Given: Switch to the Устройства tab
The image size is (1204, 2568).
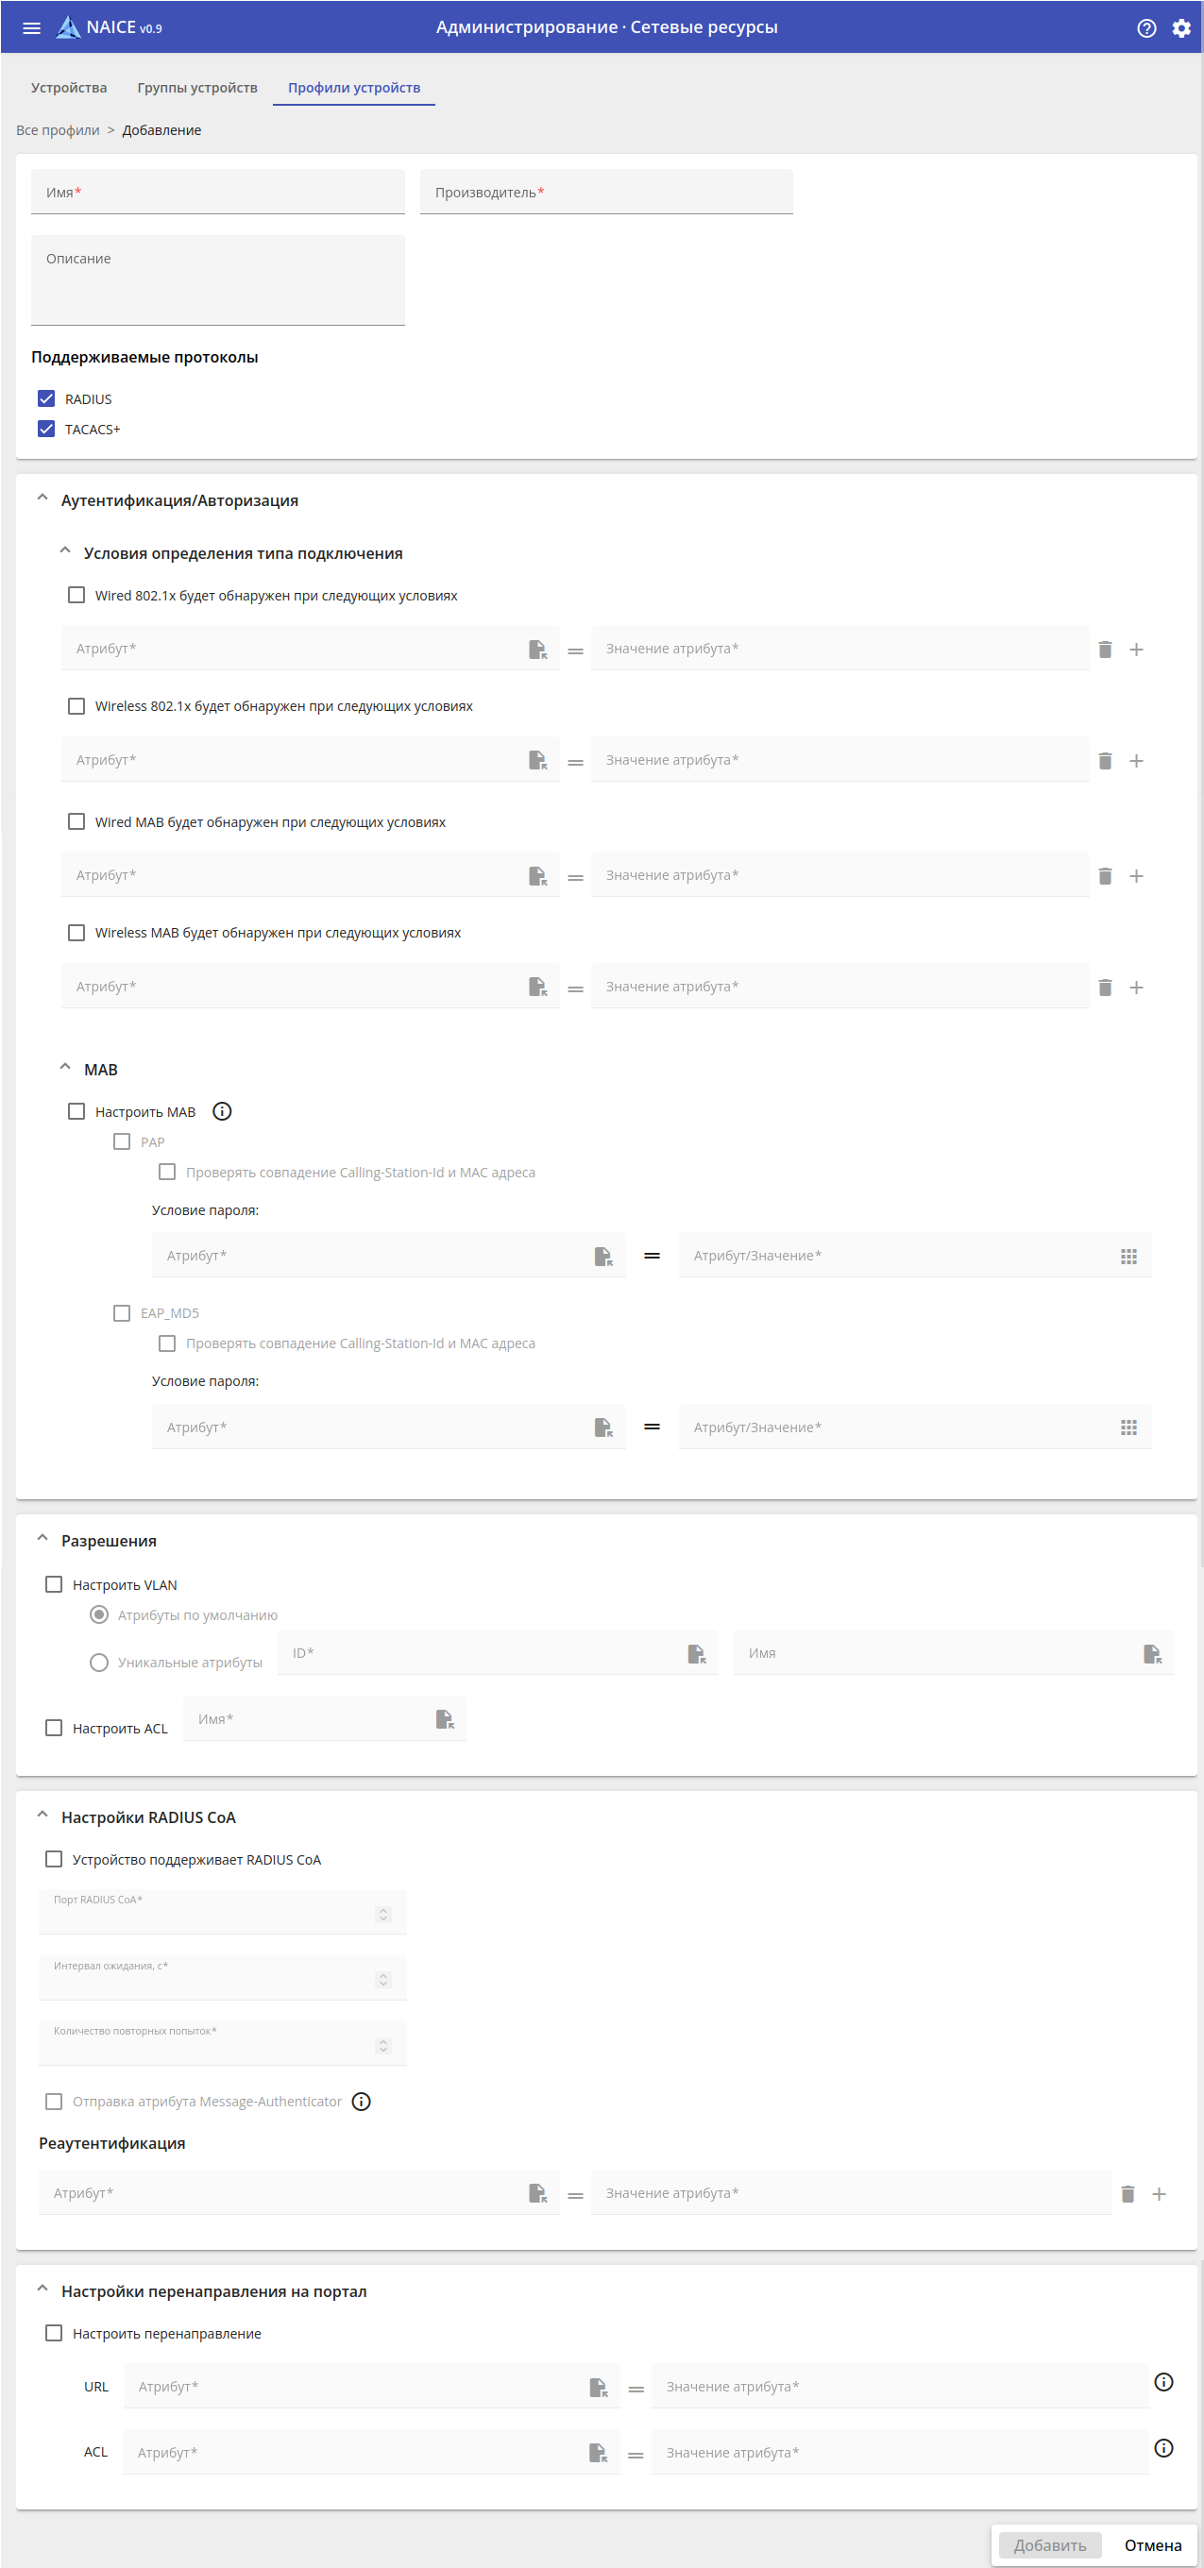Looking at the screenshot, I should (x=69, y=88).
